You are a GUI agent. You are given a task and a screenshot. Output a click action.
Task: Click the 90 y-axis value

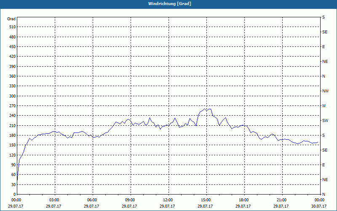click(13, 165)
